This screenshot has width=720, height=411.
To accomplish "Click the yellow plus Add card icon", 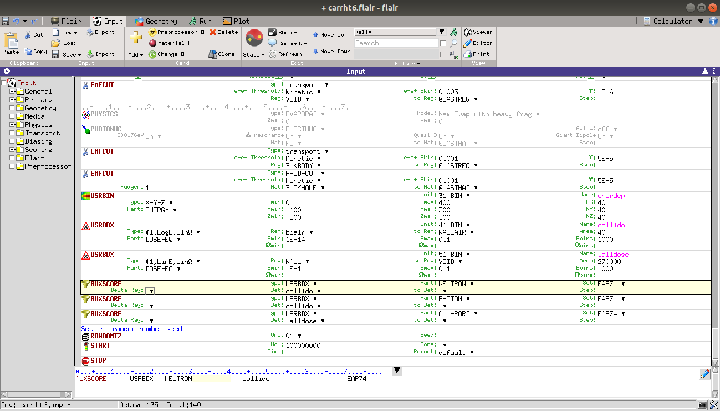I will [x=136, y=38].
